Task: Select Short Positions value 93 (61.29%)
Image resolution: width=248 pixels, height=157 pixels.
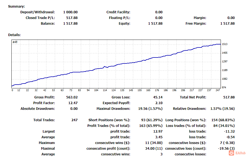Action: pyautogui.click(x=152, y=120)
